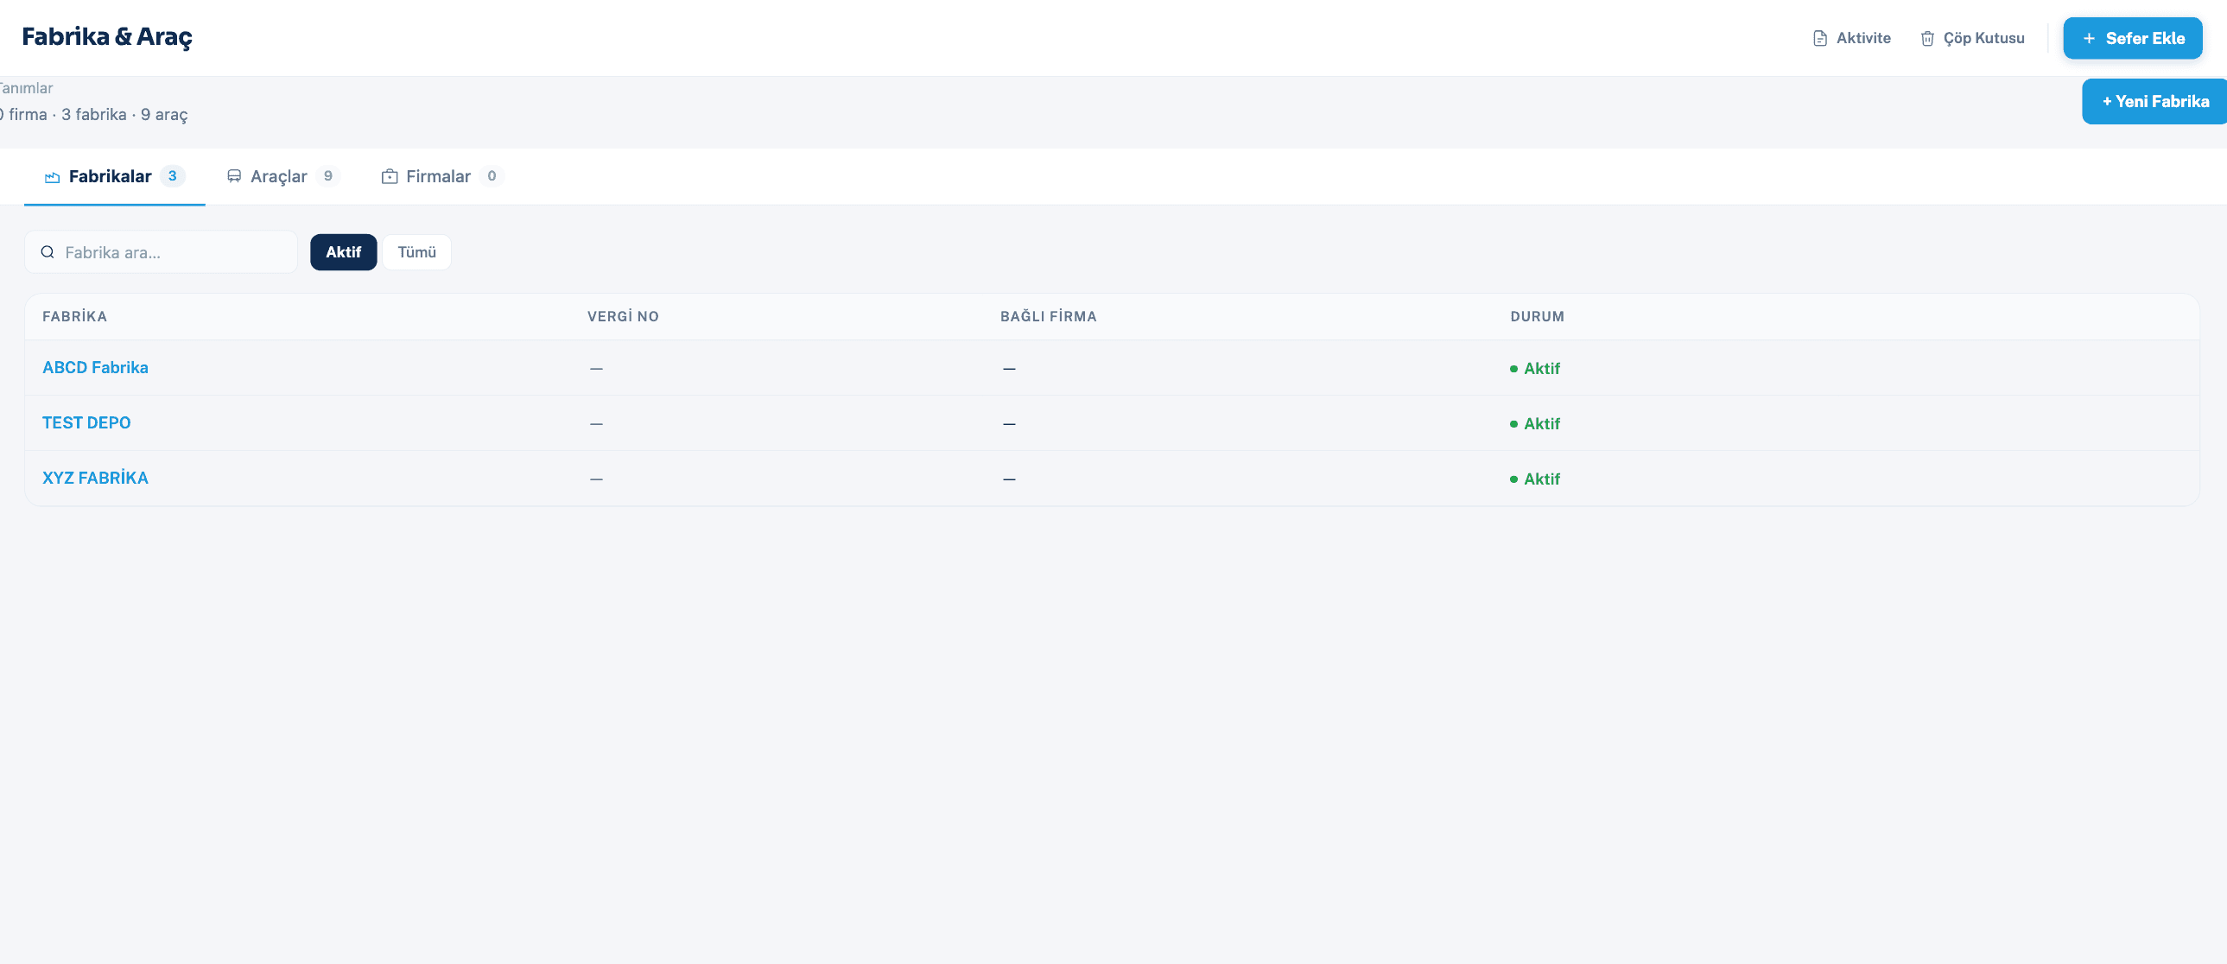2227x964 pixels.
Task: Switch to the Araçlar tab
Action: (283, 176)
